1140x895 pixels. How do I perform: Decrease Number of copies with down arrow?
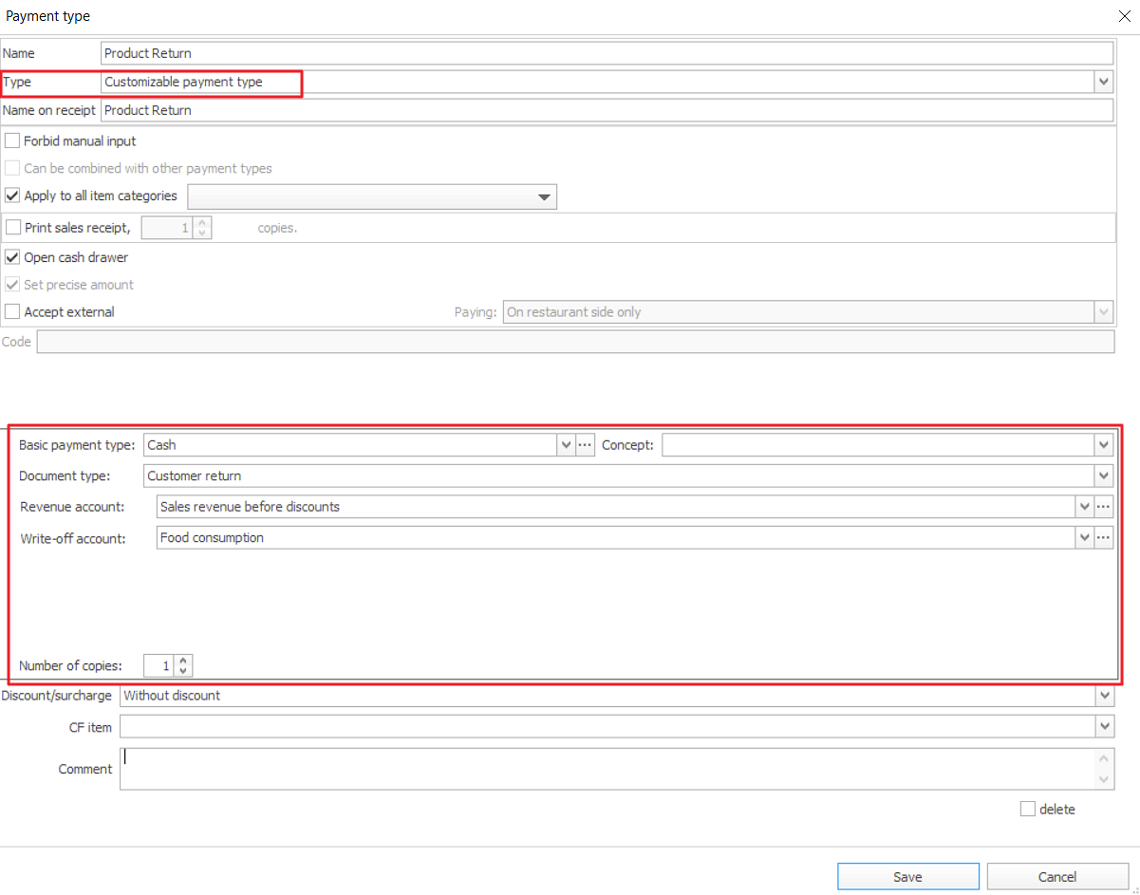coord(183,671)
